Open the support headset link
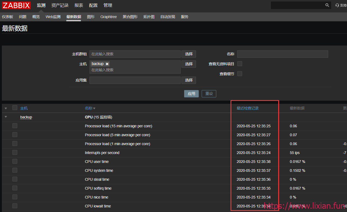 coord(341,5)
